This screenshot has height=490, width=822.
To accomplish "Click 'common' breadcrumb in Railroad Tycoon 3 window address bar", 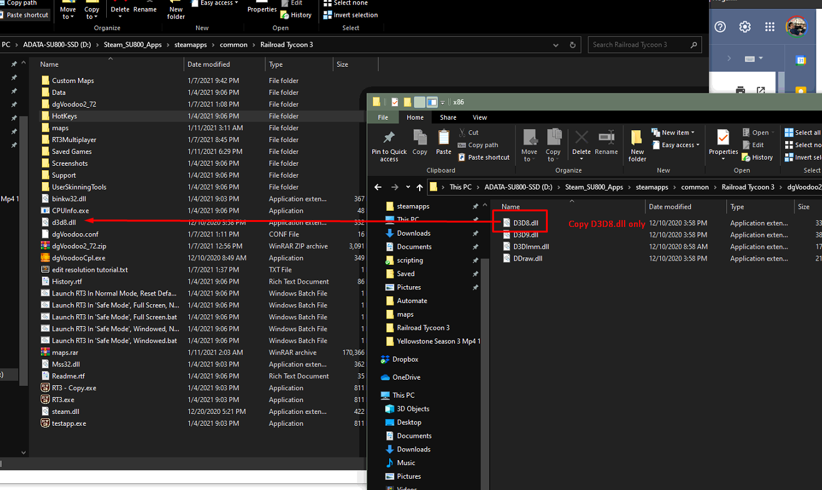I will pos(233,45).
